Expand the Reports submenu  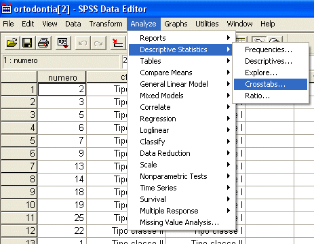click(181, 38)
